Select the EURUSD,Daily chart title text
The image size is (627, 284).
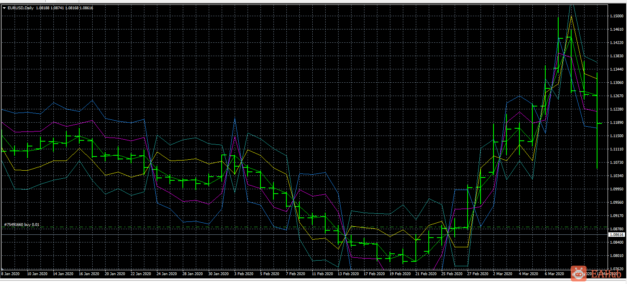21,8
